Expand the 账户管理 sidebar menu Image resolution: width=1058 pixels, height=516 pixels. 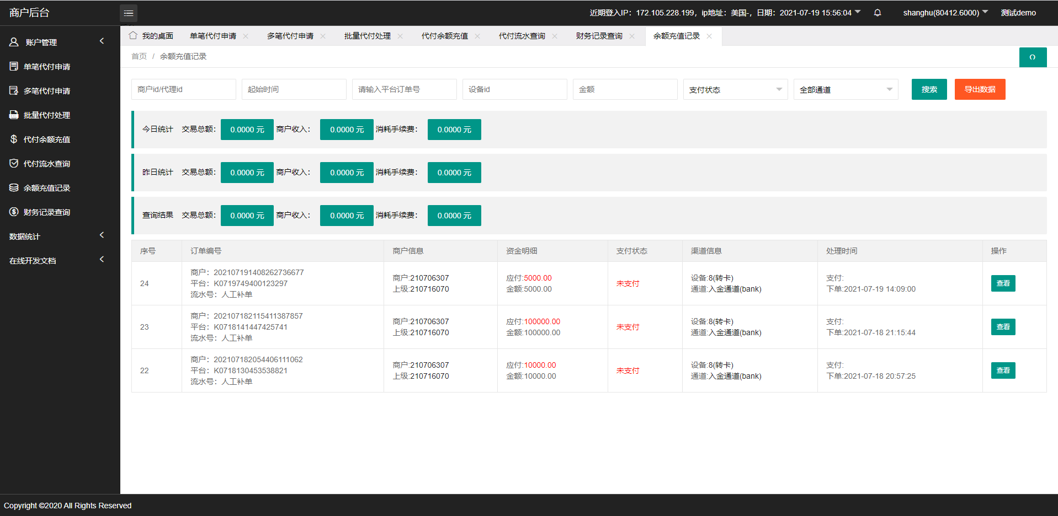55,42
